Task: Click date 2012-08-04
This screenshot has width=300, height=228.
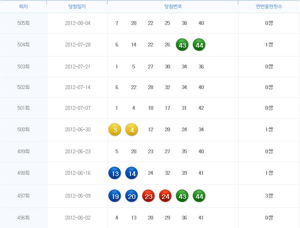Action: coord(78,23)
